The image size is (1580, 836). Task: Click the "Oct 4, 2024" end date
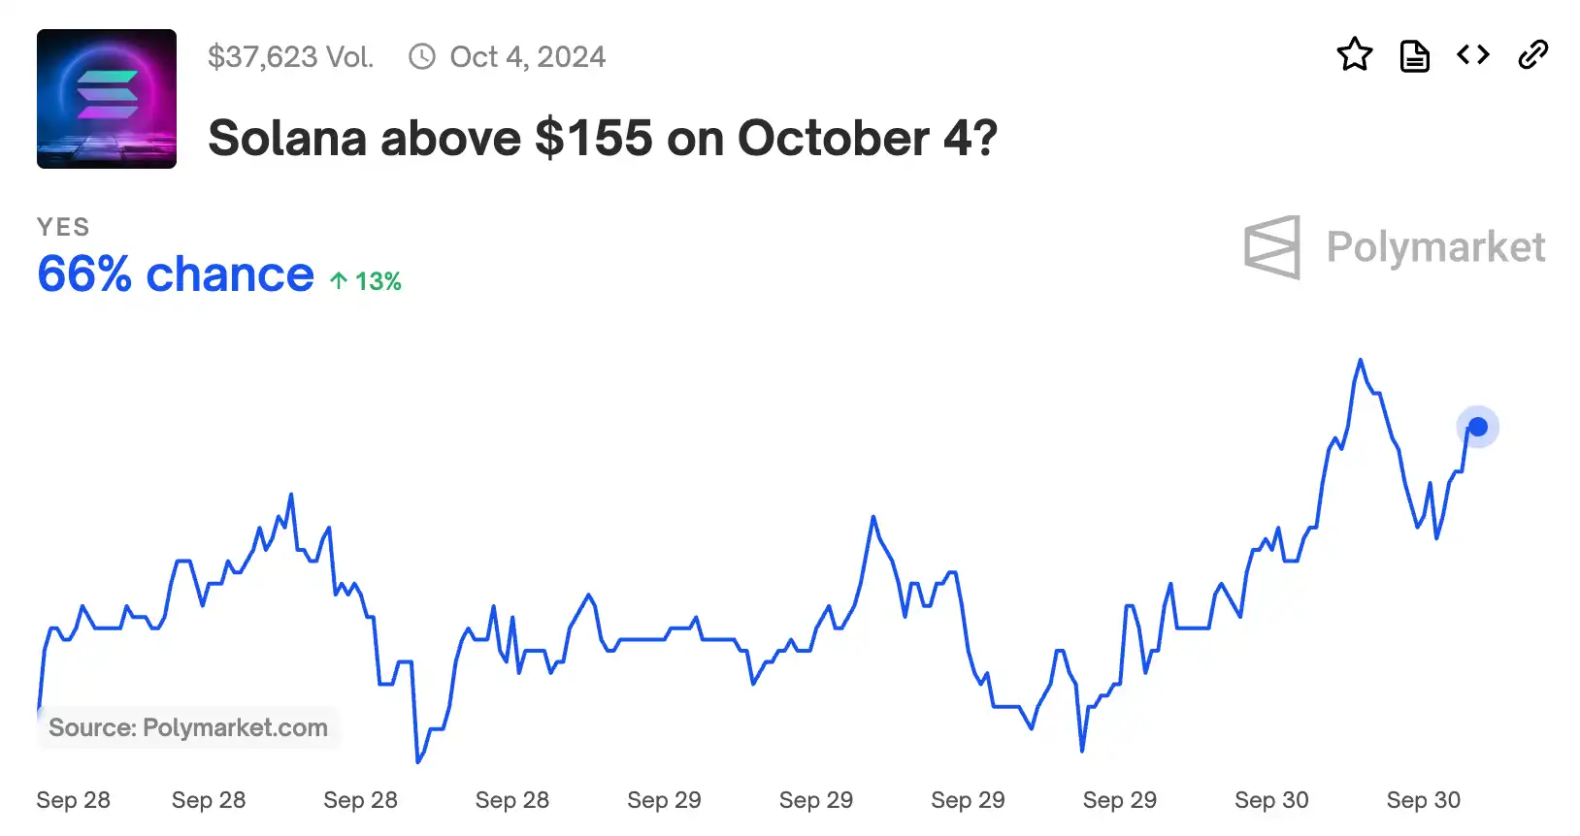point(527,57)
